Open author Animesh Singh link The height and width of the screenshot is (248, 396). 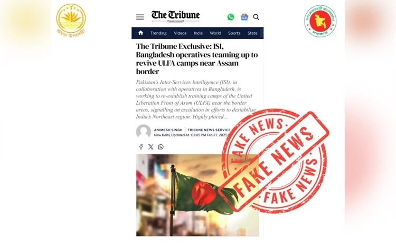[168, 130]
